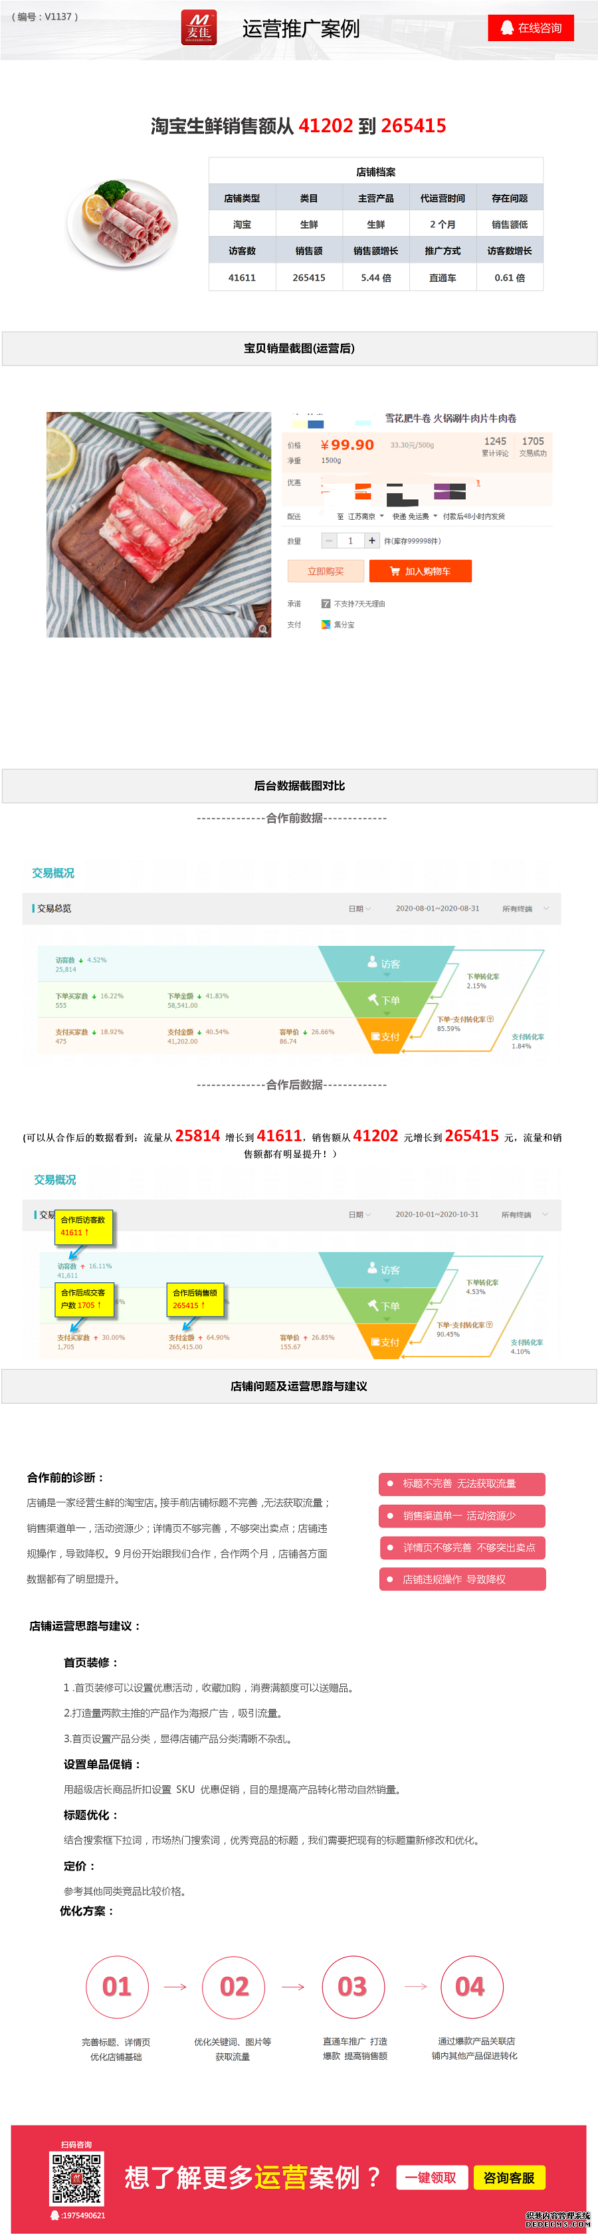This screenshot has width=598, height=2234.
Task: Open the 在线咨询 online consultation button
Action: click(530, 28)
